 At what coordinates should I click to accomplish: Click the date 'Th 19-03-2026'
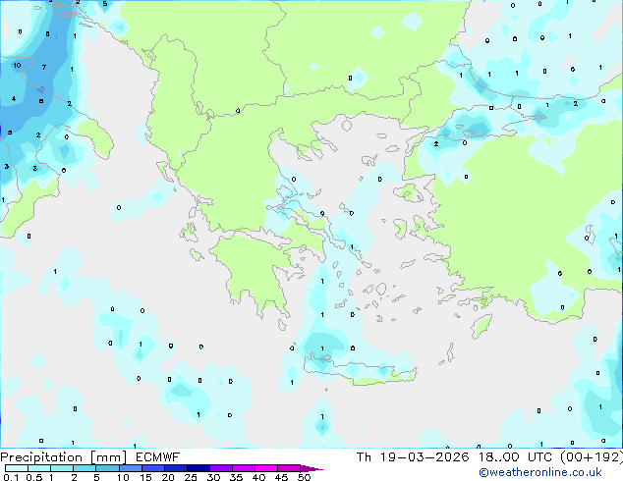click(x=413, y=457)
